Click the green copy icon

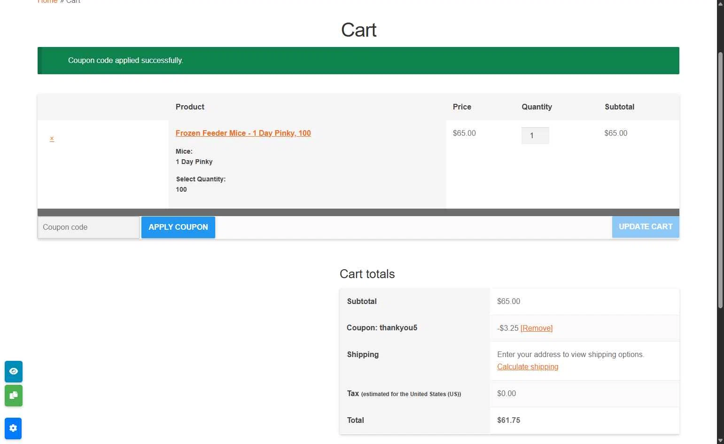tap(14, 395)
